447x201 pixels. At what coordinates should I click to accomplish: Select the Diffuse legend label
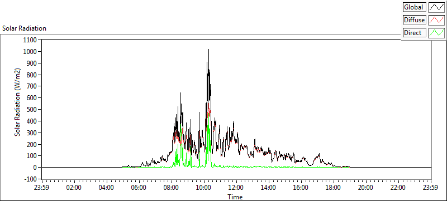(415, 20)
